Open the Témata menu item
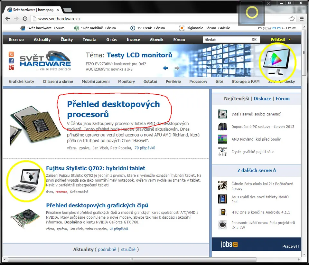 [89, 39]
